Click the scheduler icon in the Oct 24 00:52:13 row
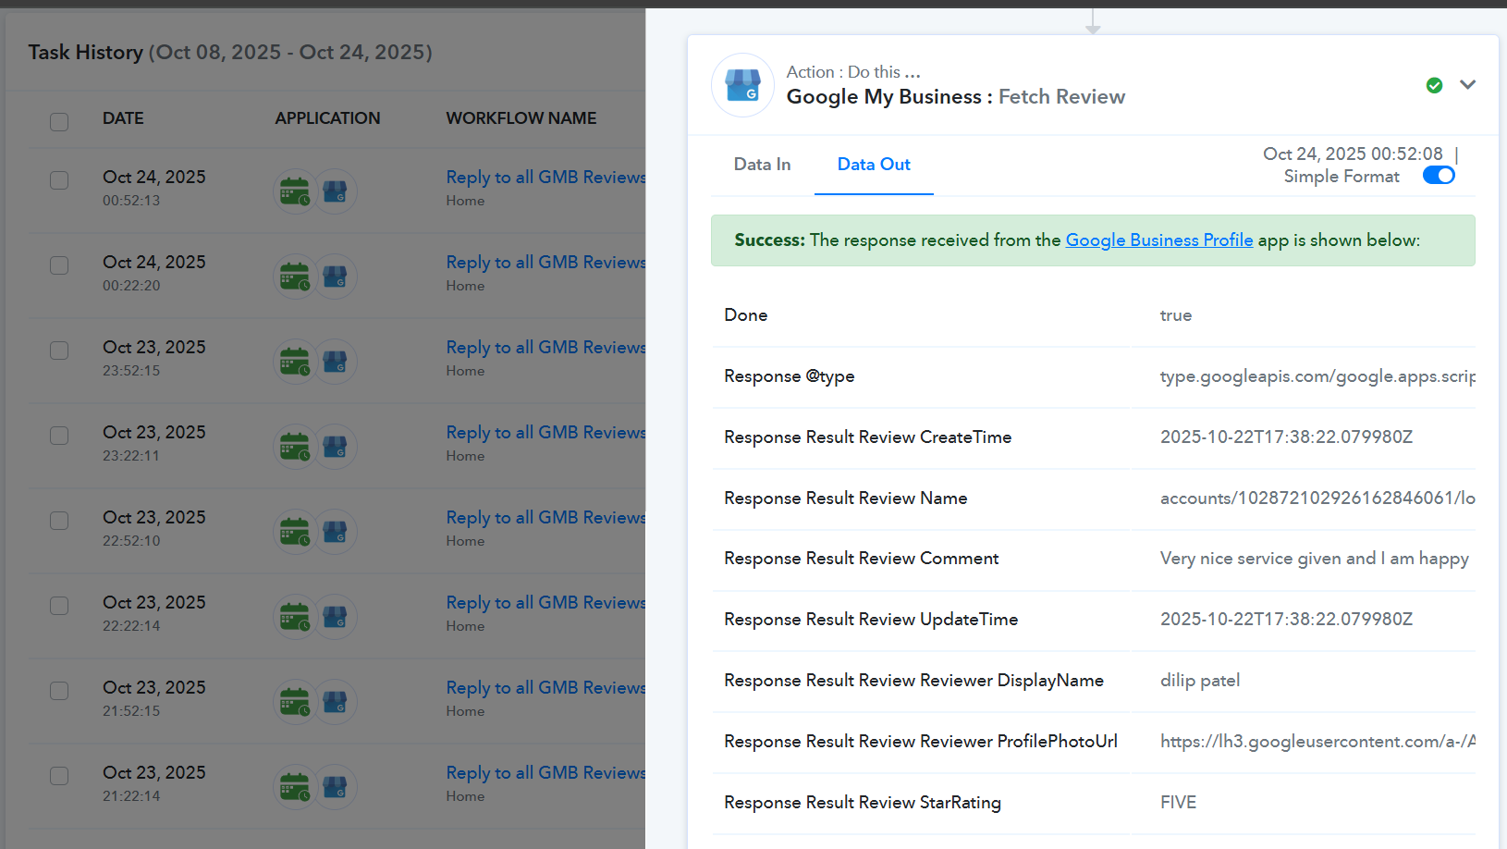 (295, 192)
